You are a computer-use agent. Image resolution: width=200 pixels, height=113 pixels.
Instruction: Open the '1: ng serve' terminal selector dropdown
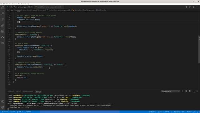pos(170,91)
